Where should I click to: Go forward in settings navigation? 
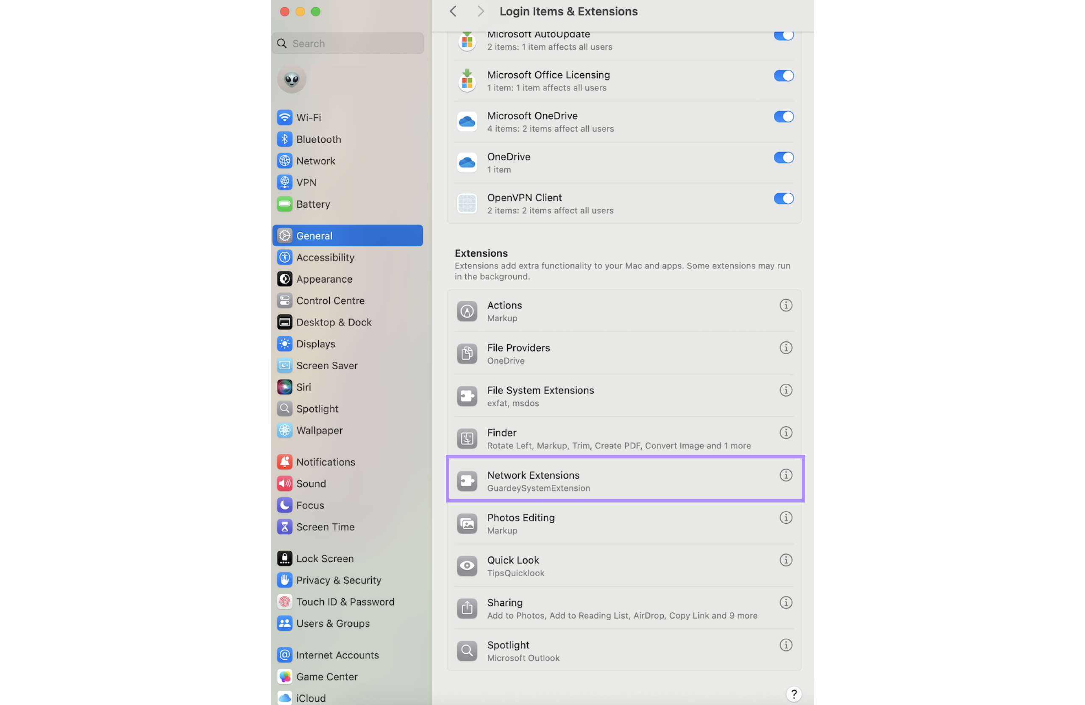[480, 11]
